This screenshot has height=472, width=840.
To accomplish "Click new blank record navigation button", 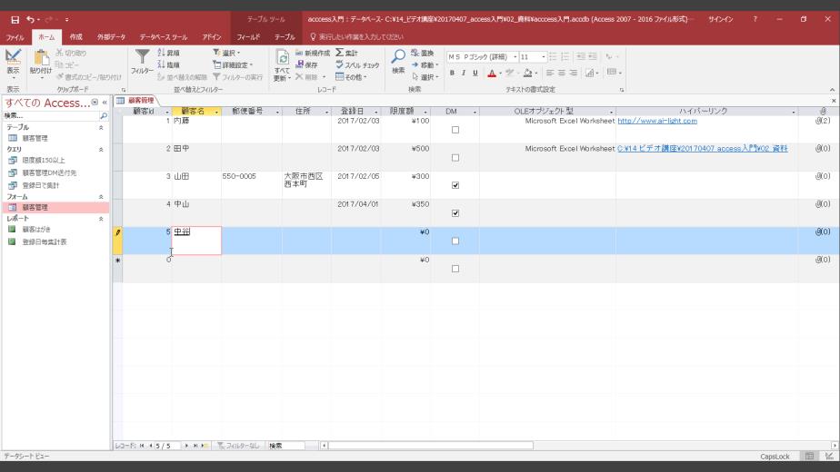I will pyautogui.click(x=205, y=446).
